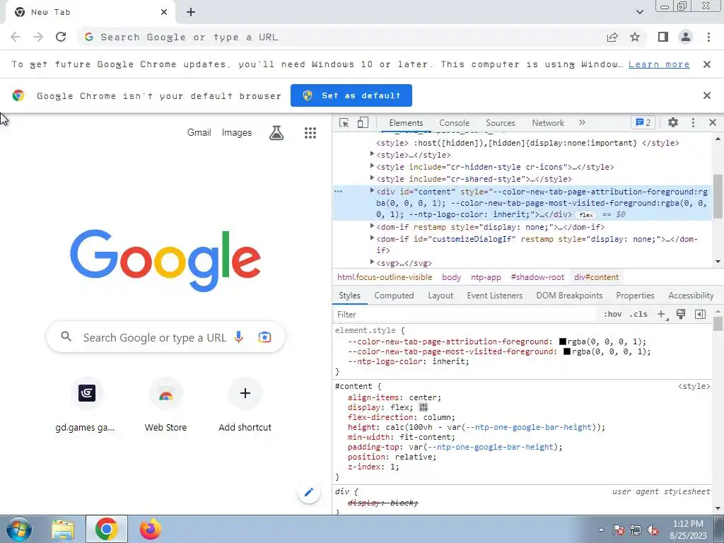724x543 pixels.
Task: Open Google Images link
Action: pos(237,132)
